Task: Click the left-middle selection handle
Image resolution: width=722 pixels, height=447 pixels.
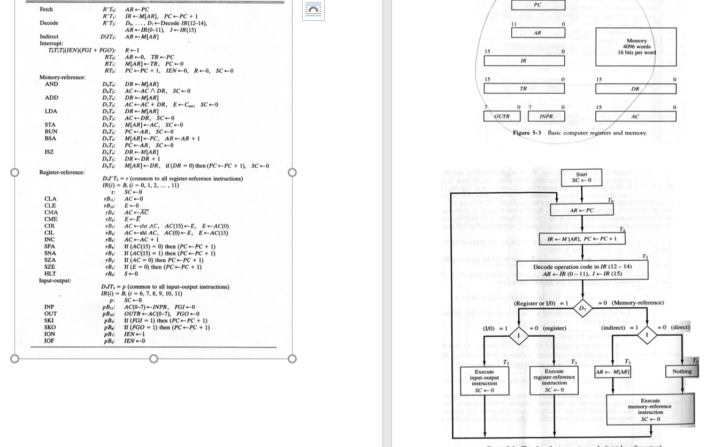Action: pos(14,172)
